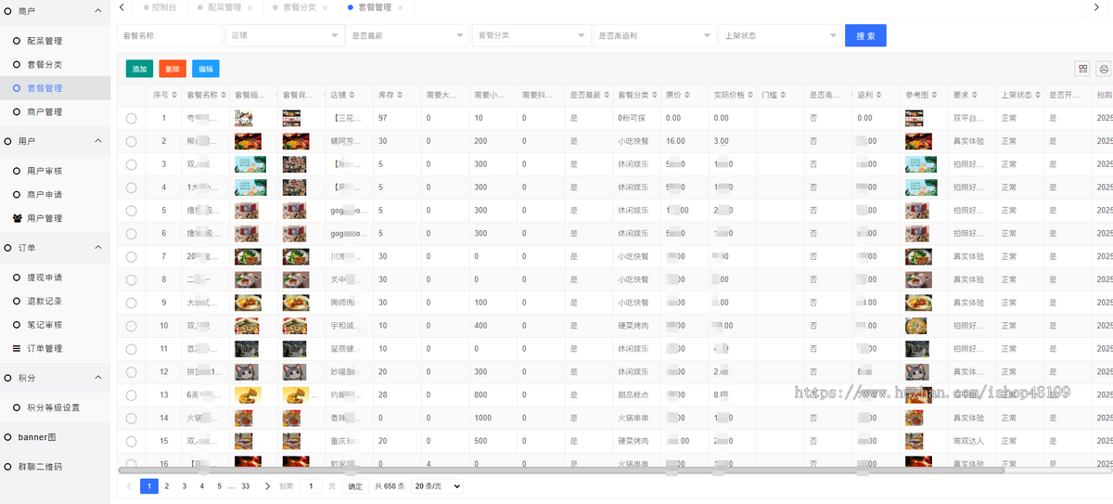Image resolution: width=1113 pixels, height=504 pixels.
Task: Click the blue 编辑 button
Action: pyautogui.click(x=206, y=69)
